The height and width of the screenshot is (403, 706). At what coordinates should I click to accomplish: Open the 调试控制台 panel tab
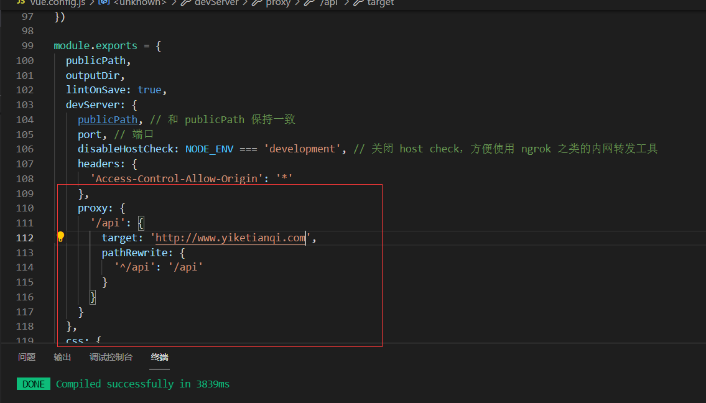point(111,357)
